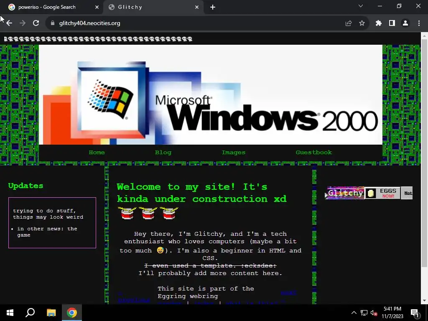Screen dimensions: 428x321
Task: Share this page icon
Action: (349, 23)
